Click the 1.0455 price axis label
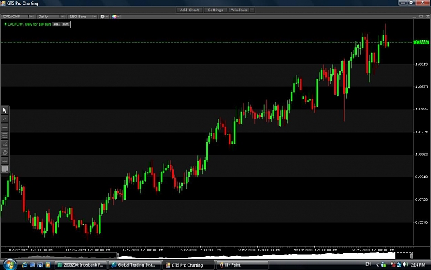 tap(421, 109)
